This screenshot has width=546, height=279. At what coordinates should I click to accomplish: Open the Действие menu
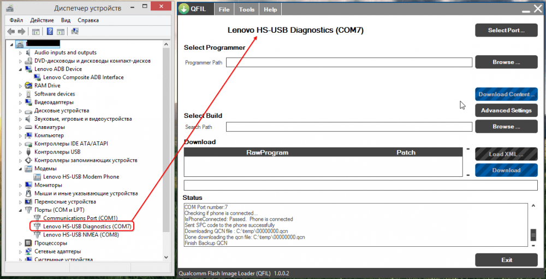(x=43, y=20)
